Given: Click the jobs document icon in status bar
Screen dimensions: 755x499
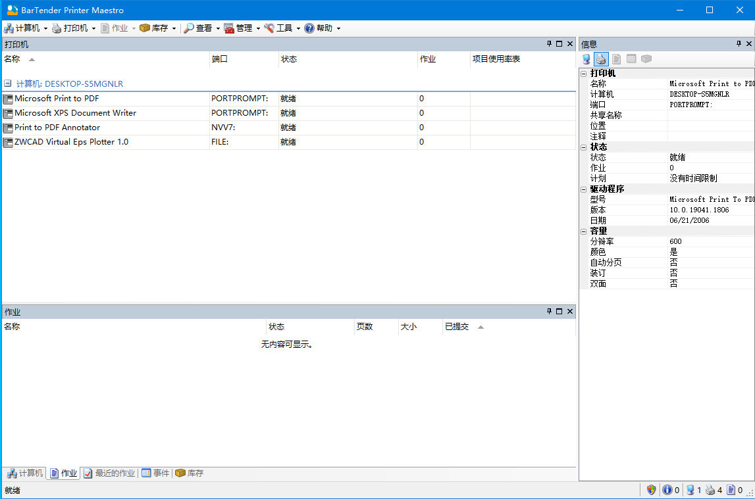Looking at the screenshot, I should point(731,490).
